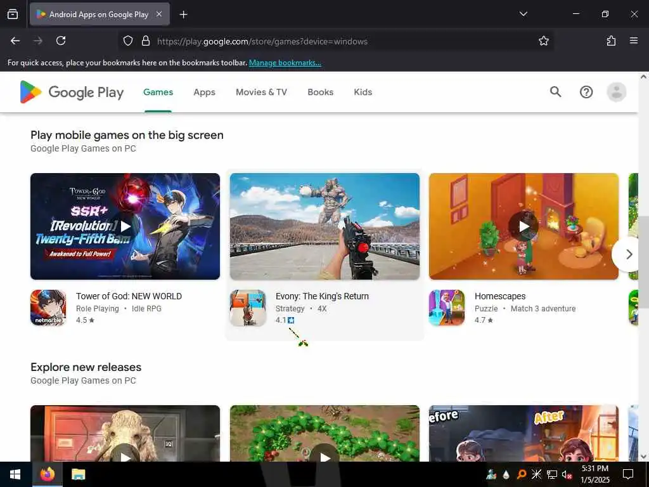Screen dimensions: 649x487
Task: Open the Homescapes title link
Action: point(500,296)
